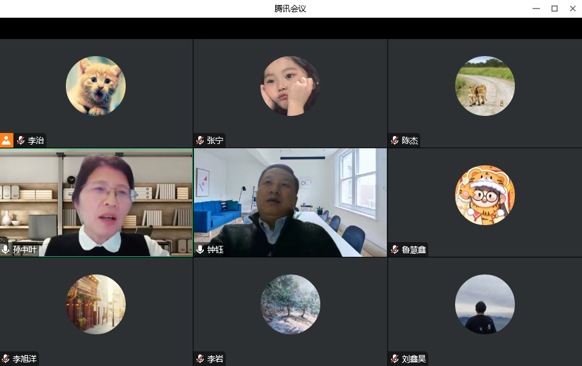This screenshot has width=582, height=366.
Task: Select 陈杰's dirt road avatar
Action: (485, 86)
